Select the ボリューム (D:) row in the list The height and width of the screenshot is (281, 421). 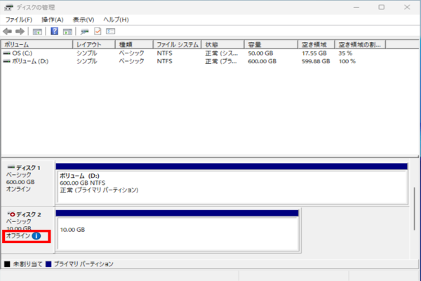pos(28,61)
